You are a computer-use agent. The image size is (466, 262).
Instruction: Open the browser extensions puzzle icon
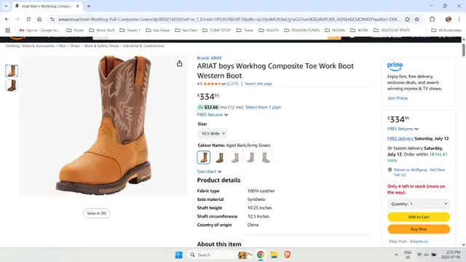coord(432,20)
